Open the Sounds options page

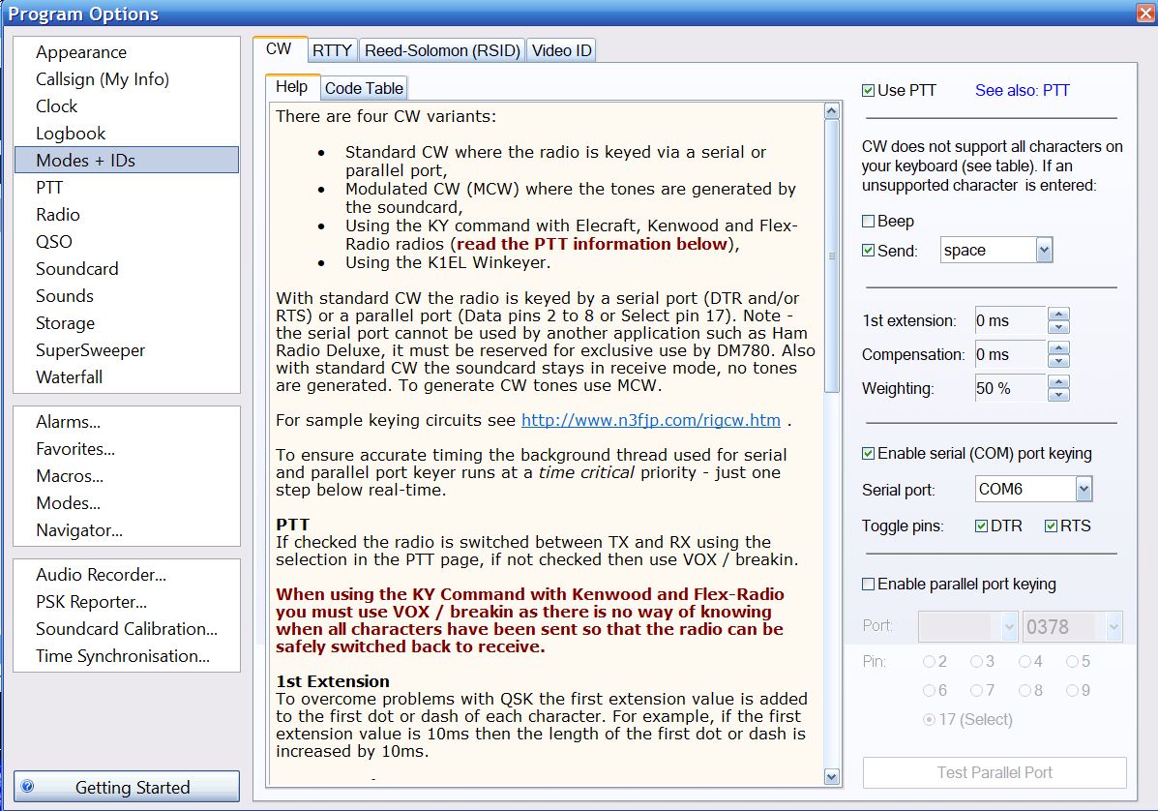coord(127,296)
